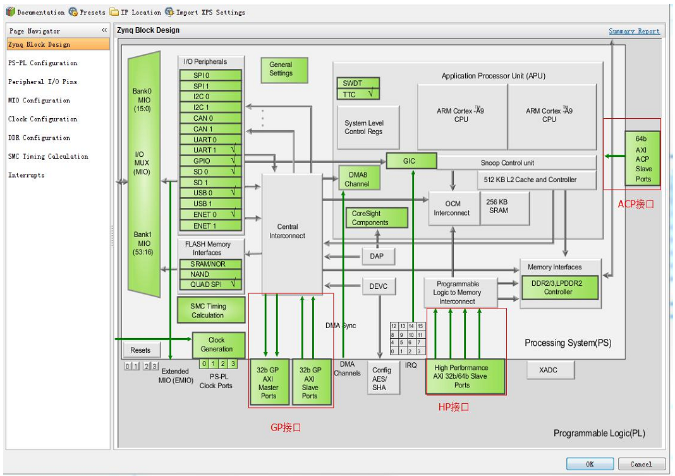The width and height of the screenshot is (675, 476).
Task: Toggle the ENET 0 peripheral checkmark
Action: (233, 215)
